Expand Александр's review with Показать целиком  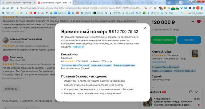pyautogui.click(x=13, y=78)
